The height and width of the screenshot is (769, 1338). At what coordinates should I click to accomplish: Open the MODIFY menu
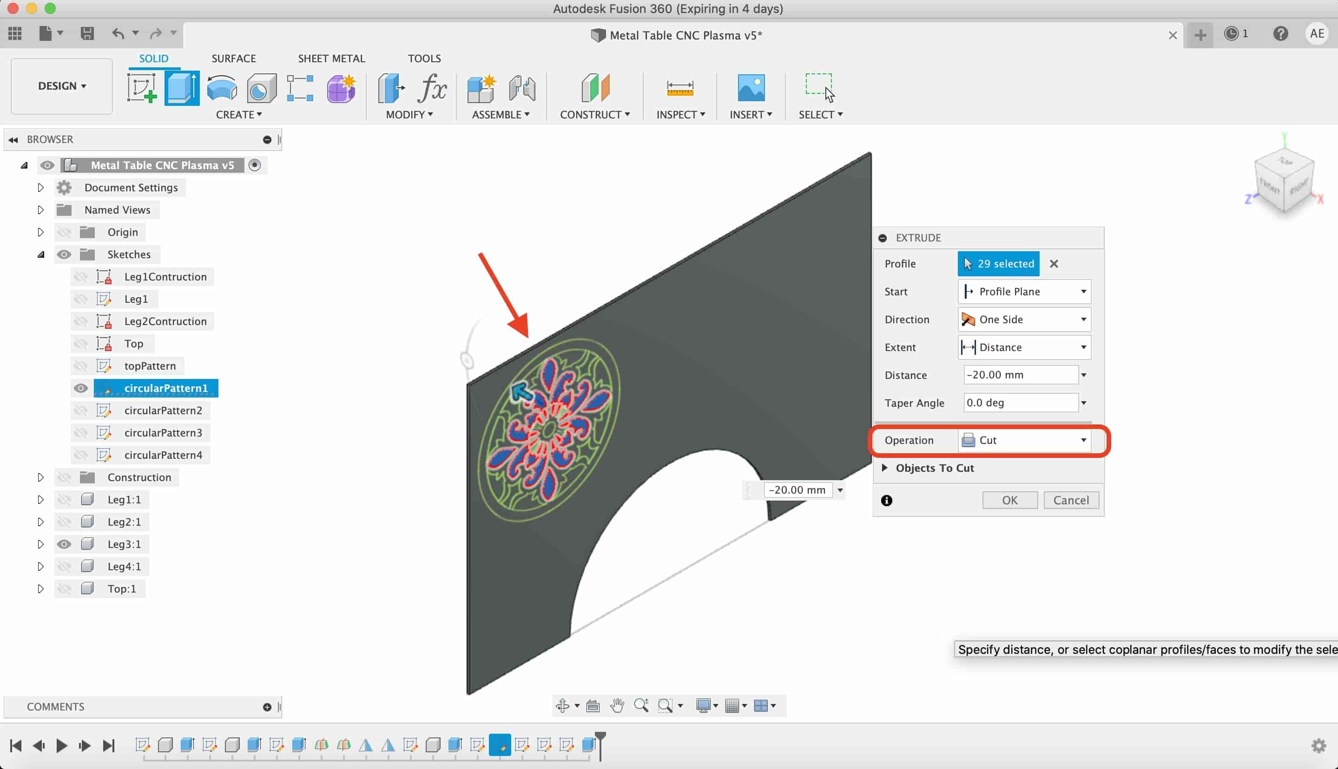pyautogui.click(x=409, y=115)
